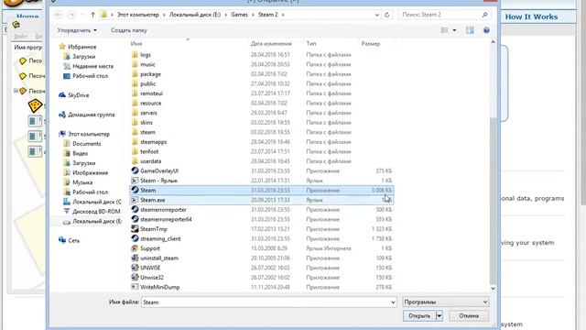Select the uninstall_steam application
Image resolution: width=586 pixels, height=330 pixels.
click(261, 258)
